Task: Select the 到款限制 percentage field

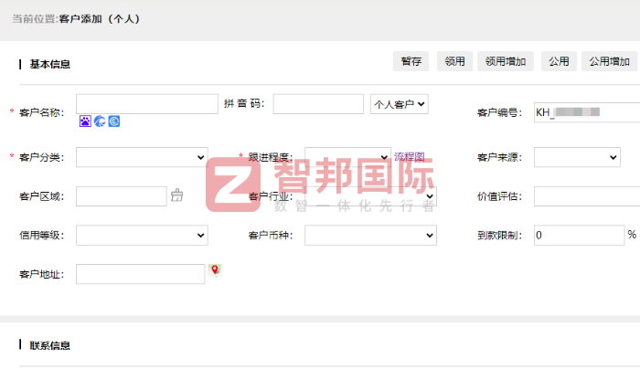Action: click(x=579, y=235)
